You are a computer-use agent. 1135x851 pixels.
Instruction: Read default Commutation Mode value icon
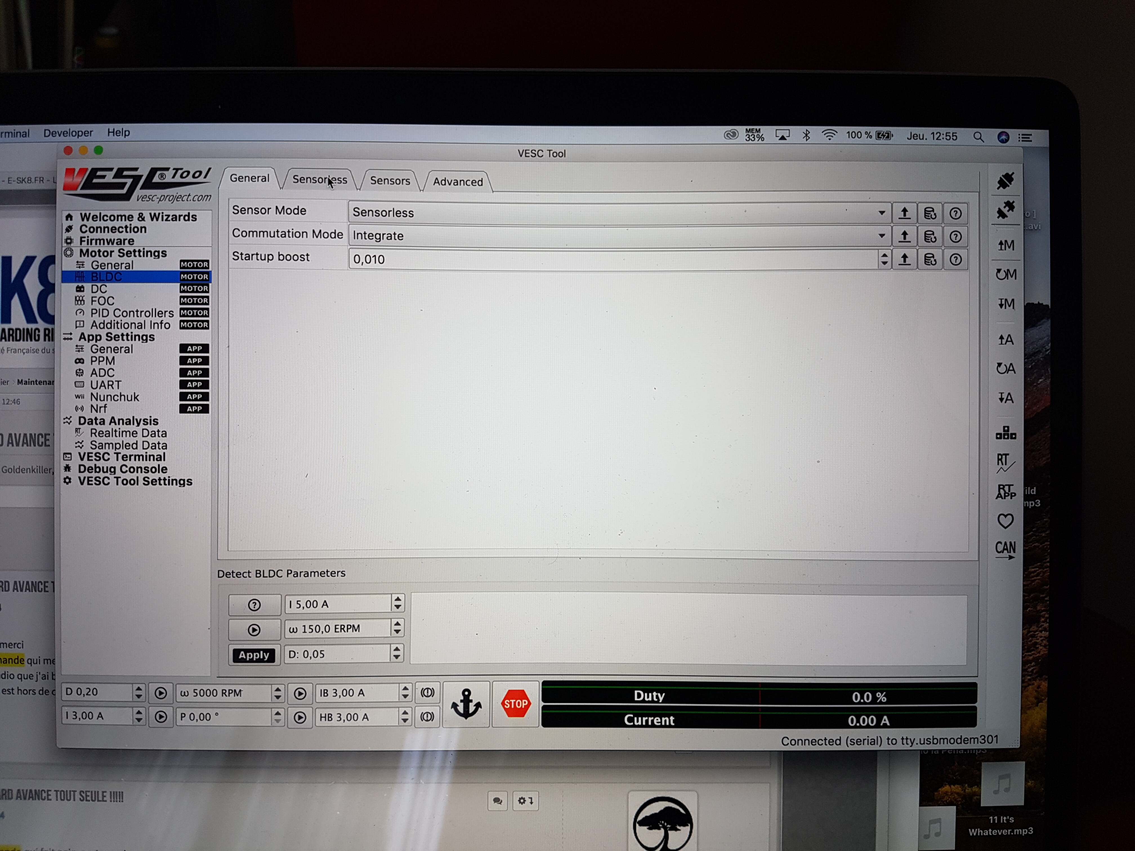[x=930, y=236]
